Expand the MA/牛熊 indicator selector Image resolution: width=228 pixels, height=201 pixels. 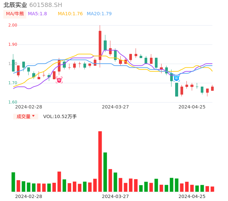tap(15, 14)
